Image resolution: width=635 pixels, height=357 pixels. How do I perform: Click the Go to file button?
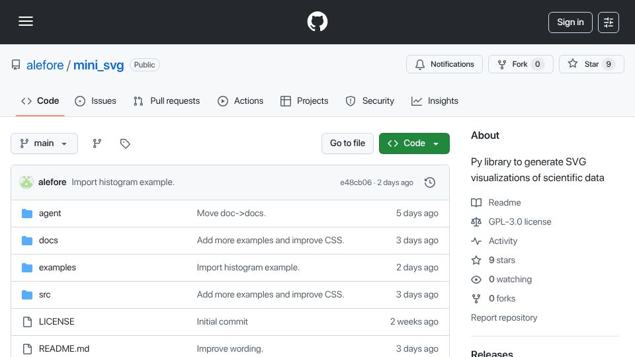pos(347,143)
